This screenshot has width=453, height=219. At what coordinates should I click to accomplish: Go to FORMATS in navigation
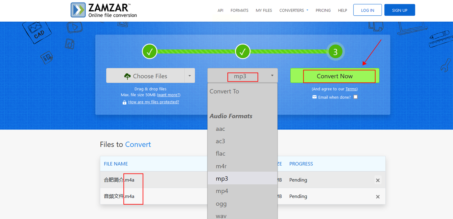[x=239, y=10]
